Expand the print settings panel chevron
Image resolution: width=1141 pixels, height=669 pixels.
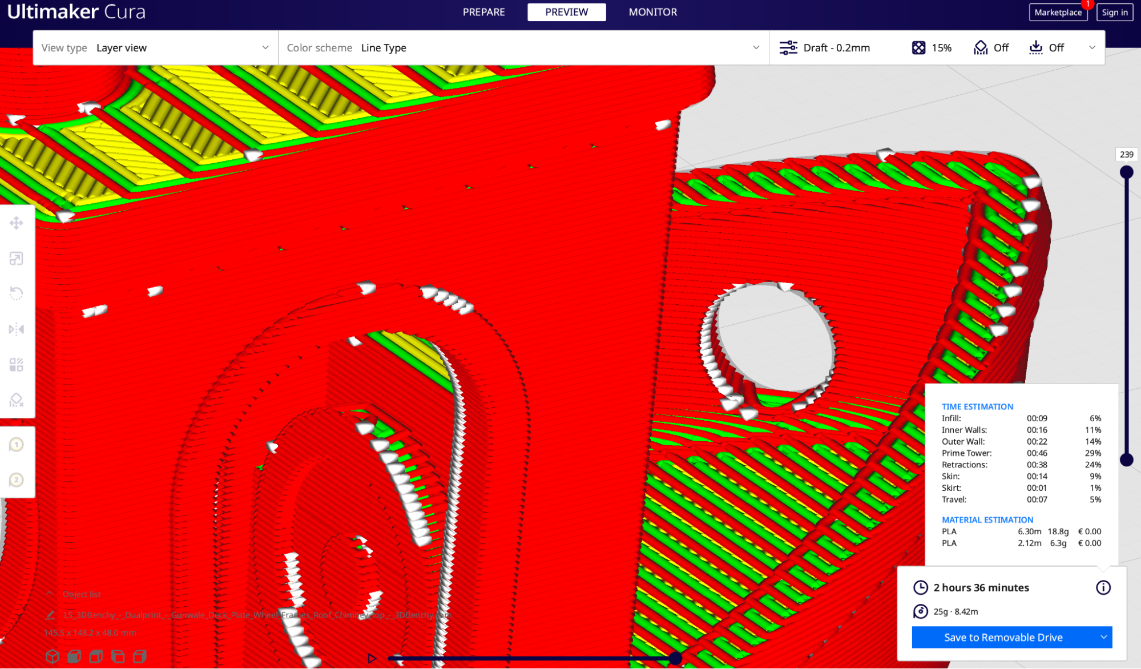click(1091, 47)
